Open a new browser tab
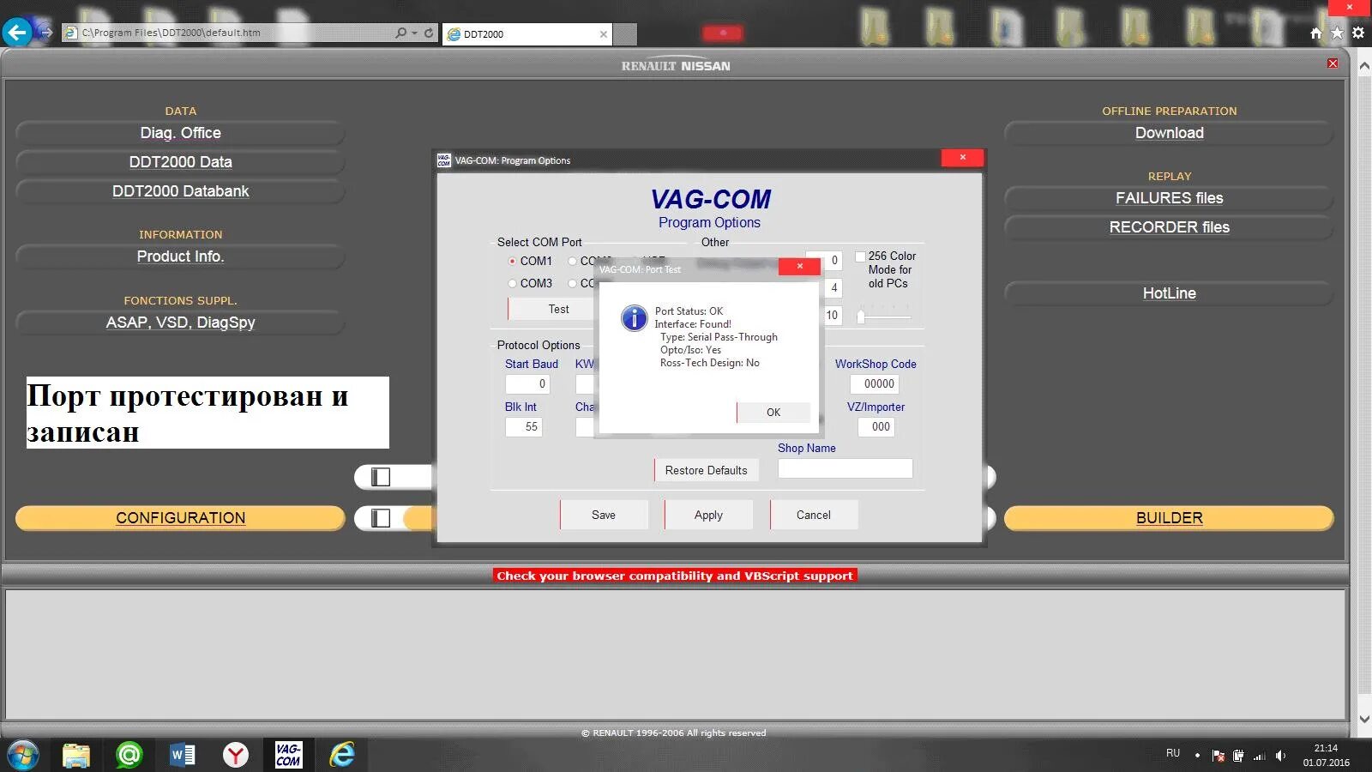The image size is (1372, 772). pyautogui.click(x=626, y=34)
